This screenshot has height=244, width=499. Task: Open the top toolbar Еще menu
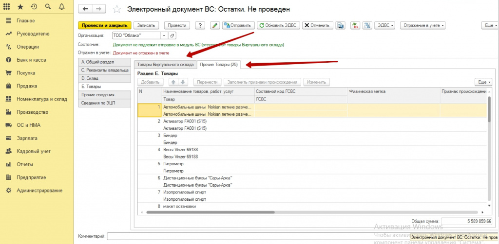click(489, 26)
